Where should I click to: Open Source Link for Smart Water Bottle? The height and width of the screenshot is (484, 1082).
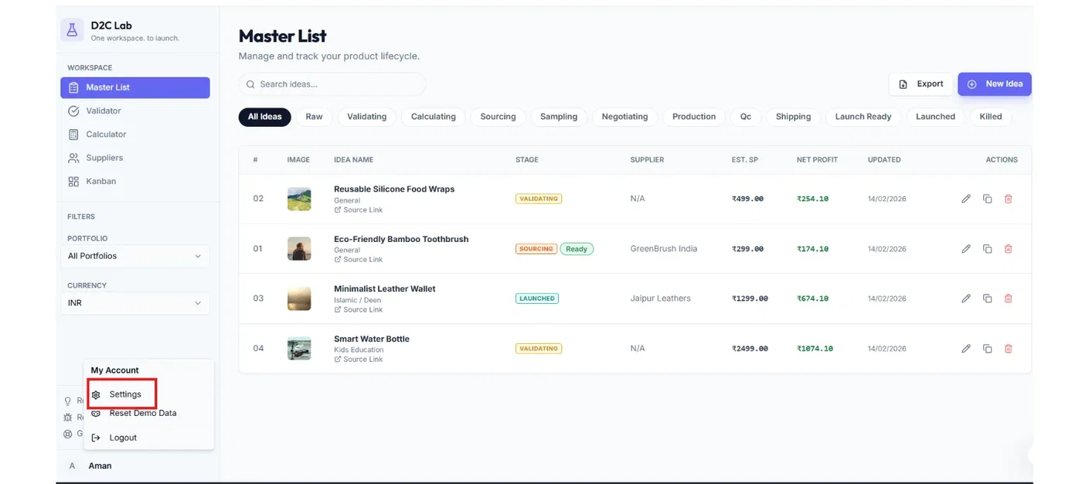(362, 360)
